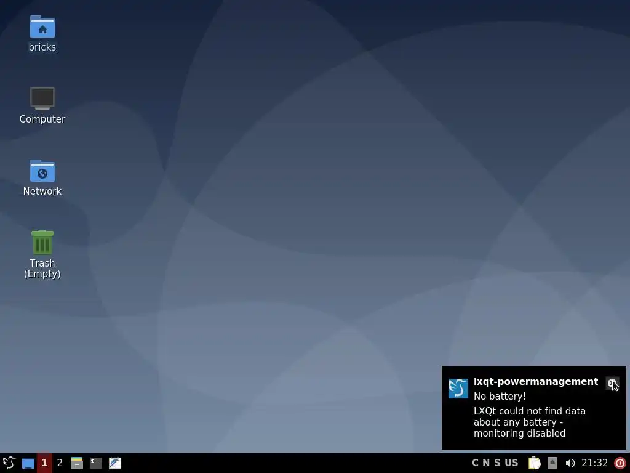Click the 'monitoring disabled' notification message

[x=530, y=422]
